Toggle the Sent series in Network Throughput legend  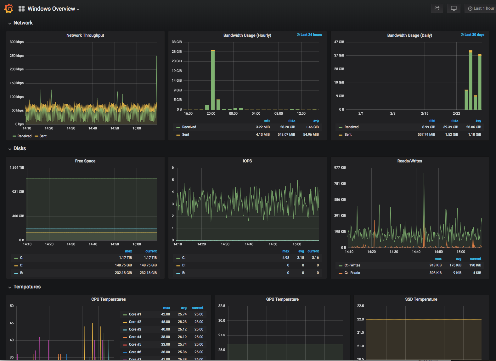[x=43, y=136]
